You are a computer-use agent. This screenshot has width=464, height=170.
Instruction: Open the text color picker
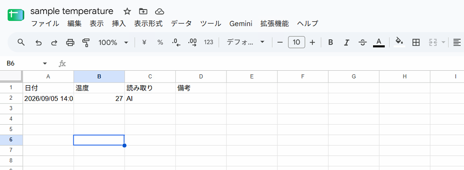(x=379, y=43)
